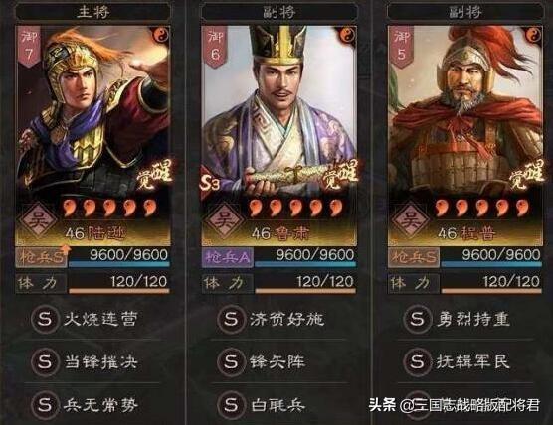Click 陆逊's 9600/9600 troop bar
Image resolution: width=553 pixels, height=425 pixels.
[x=119, y=258]
